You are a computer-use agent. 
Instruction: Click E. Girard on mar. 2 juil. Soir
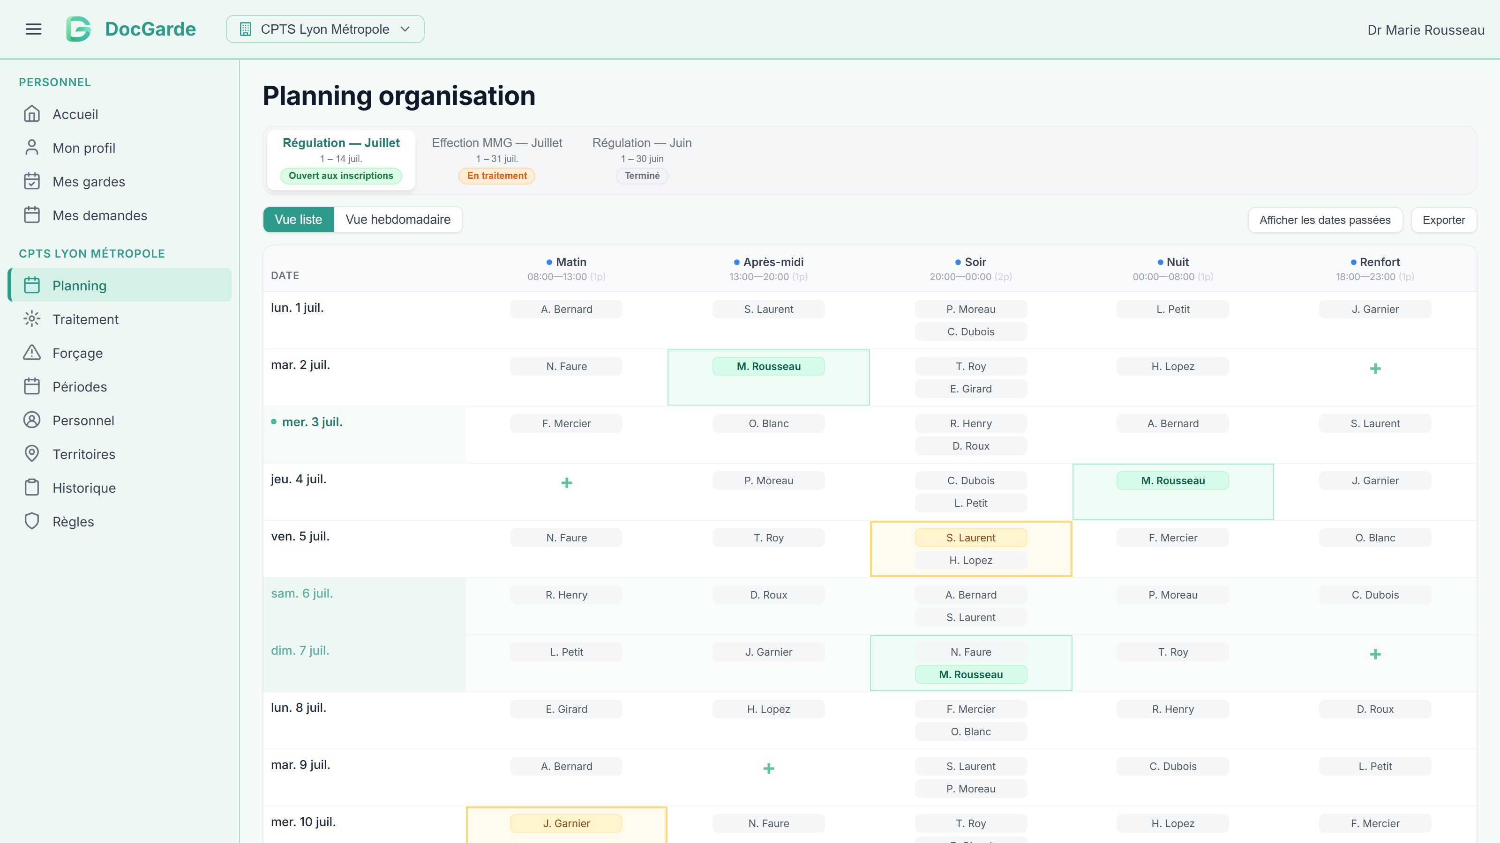[971, 389]
